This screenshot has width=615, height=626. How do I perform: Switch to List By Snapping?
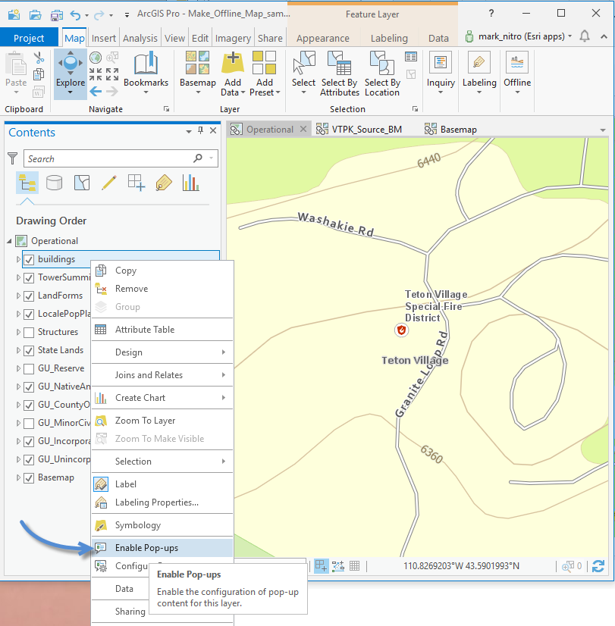(136, 183)
